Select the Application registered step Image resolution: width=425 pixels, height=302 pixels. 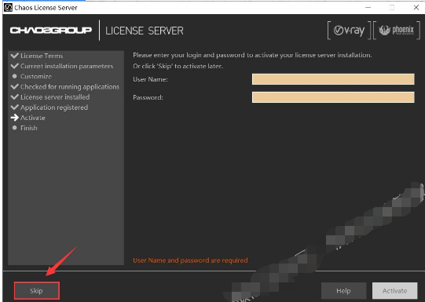coord(54,107)
